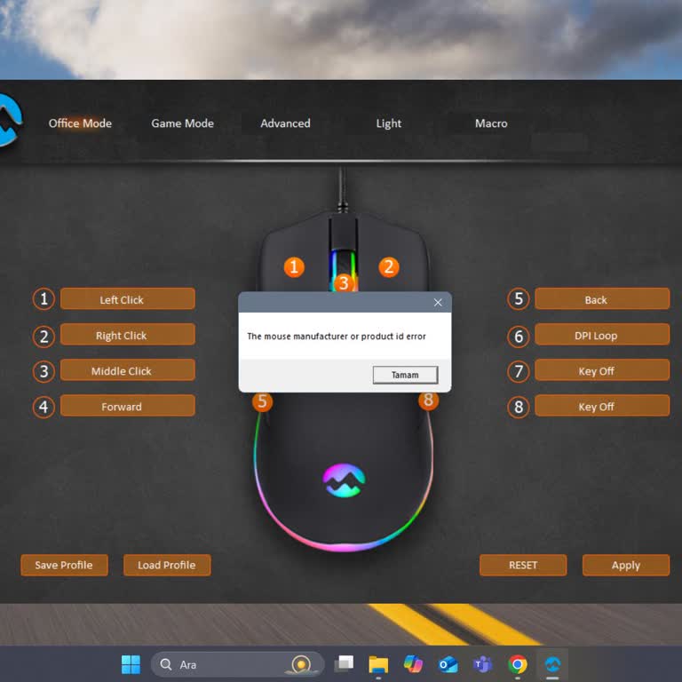
Task: Click the Save Profile button
Action: [64, 565]
